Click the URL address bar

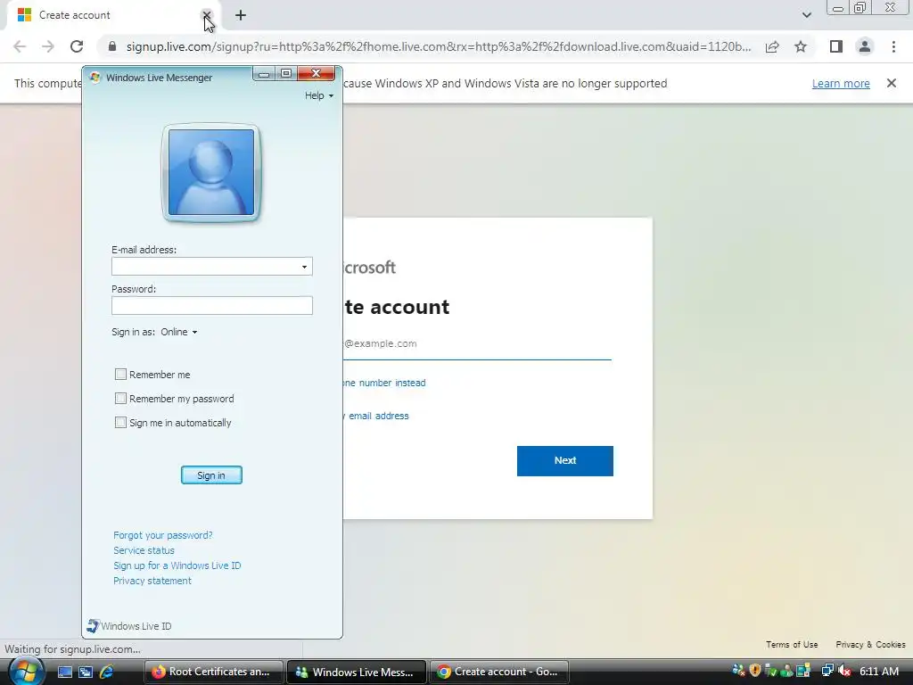coord(438,46)
